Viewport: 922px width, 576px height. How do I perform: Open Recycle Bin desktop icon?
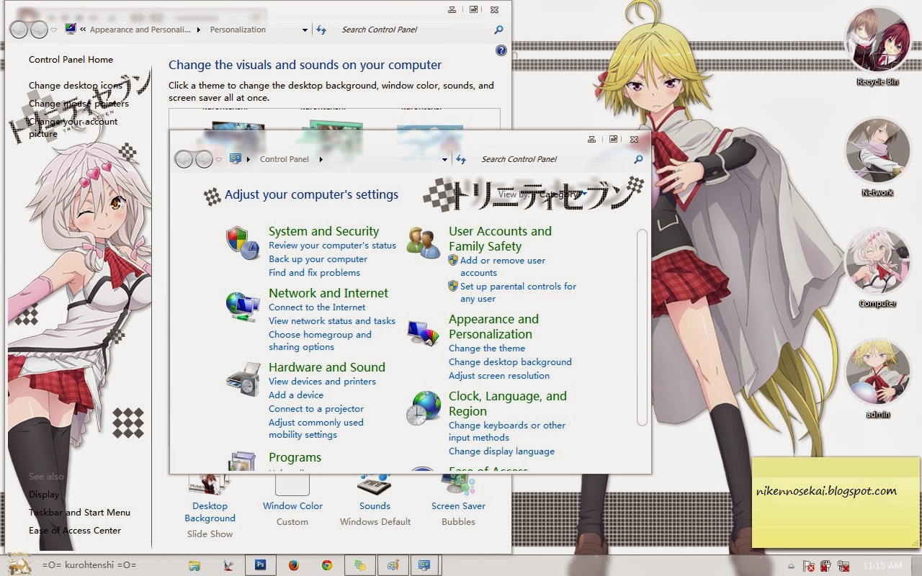tap(877, 40)
